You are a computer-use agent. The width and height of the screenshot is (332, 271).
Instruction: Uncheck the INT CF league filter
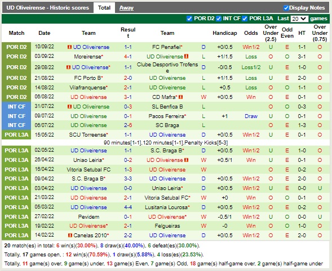[219, 19]
